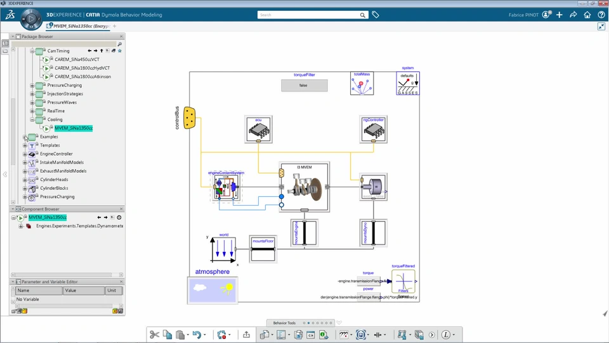This screenshot has height=343, width=609.
Task: Expand the RealTime package node
Action: coord(32,111)
